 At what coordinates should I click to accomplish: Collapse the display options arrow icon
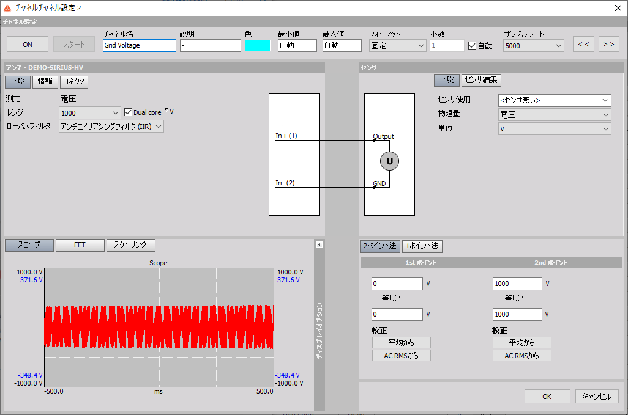[x=320, y=244]
